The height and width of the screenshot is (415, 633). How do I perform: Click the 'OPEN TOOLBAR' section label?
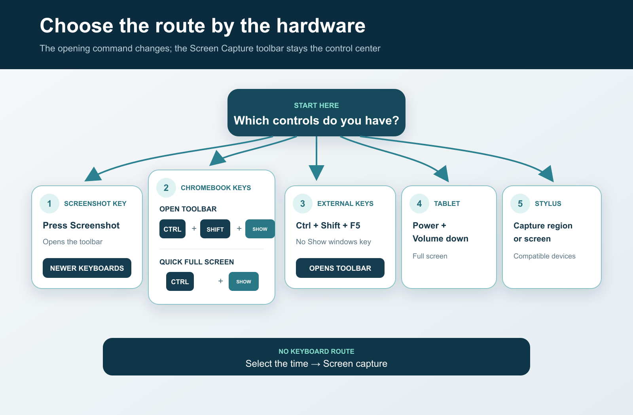pyautogui.click(x=188, y=209)
